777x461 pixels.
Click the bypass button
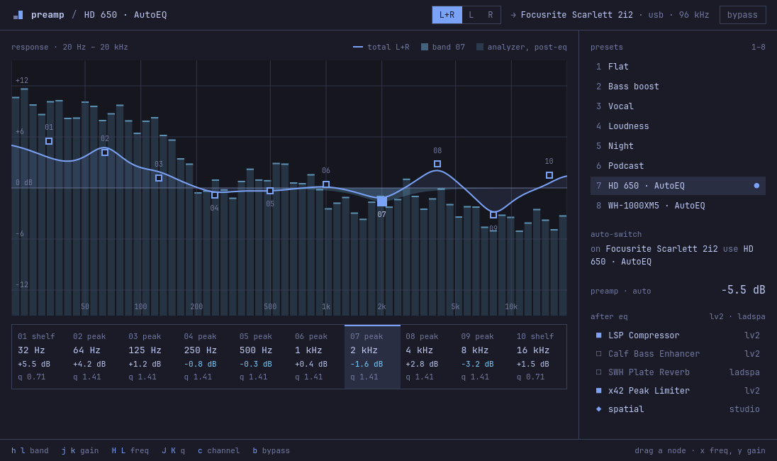[742, 15]
